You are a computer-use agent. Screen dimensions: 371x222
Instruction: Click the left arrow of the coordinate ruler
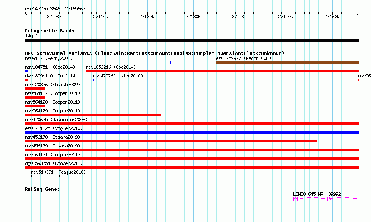(26, 13)
